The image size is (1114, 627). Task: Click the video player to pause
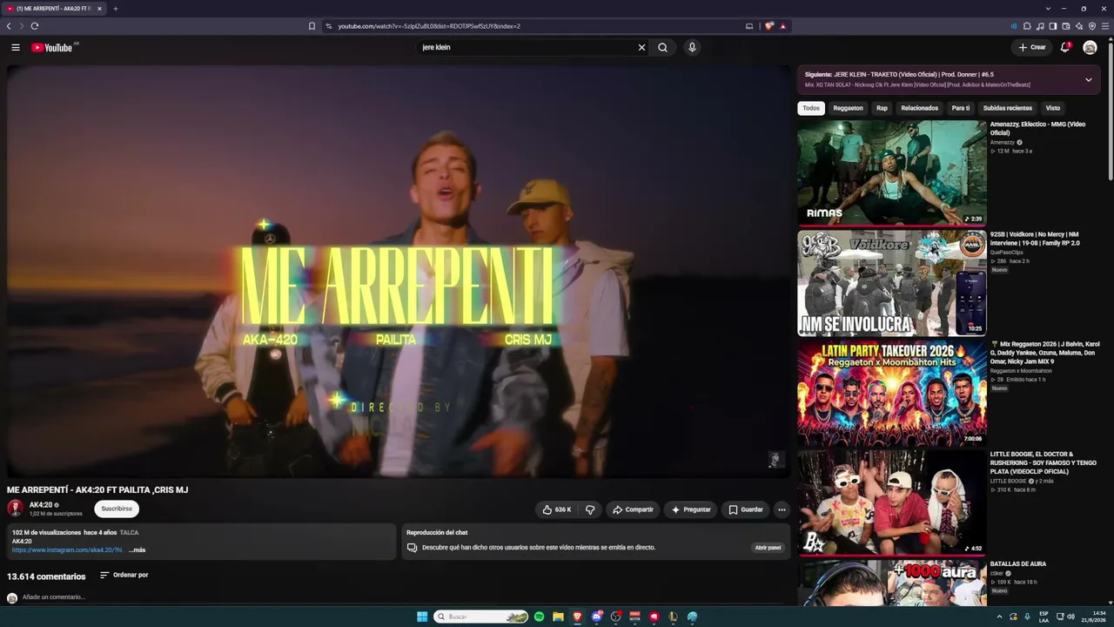click(399, 272)
